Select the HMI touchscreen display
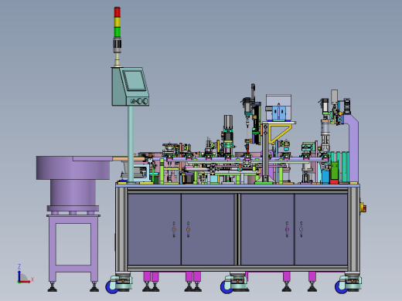Image resolution: width=402 pixels, height=301 pixels. (134, 80)
